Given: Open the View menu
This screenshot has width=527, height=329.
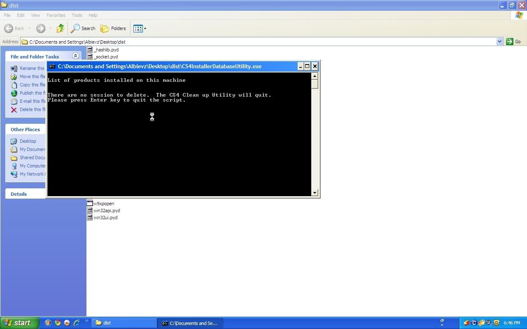Looking at the screenshot, I should click(36, 15).
